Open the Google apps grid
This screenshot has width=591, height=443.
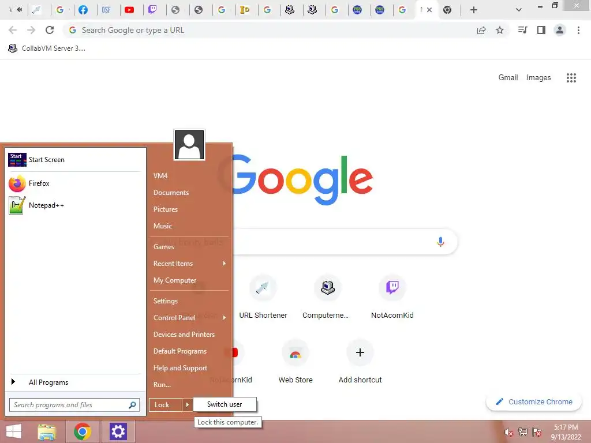[571, 78]
